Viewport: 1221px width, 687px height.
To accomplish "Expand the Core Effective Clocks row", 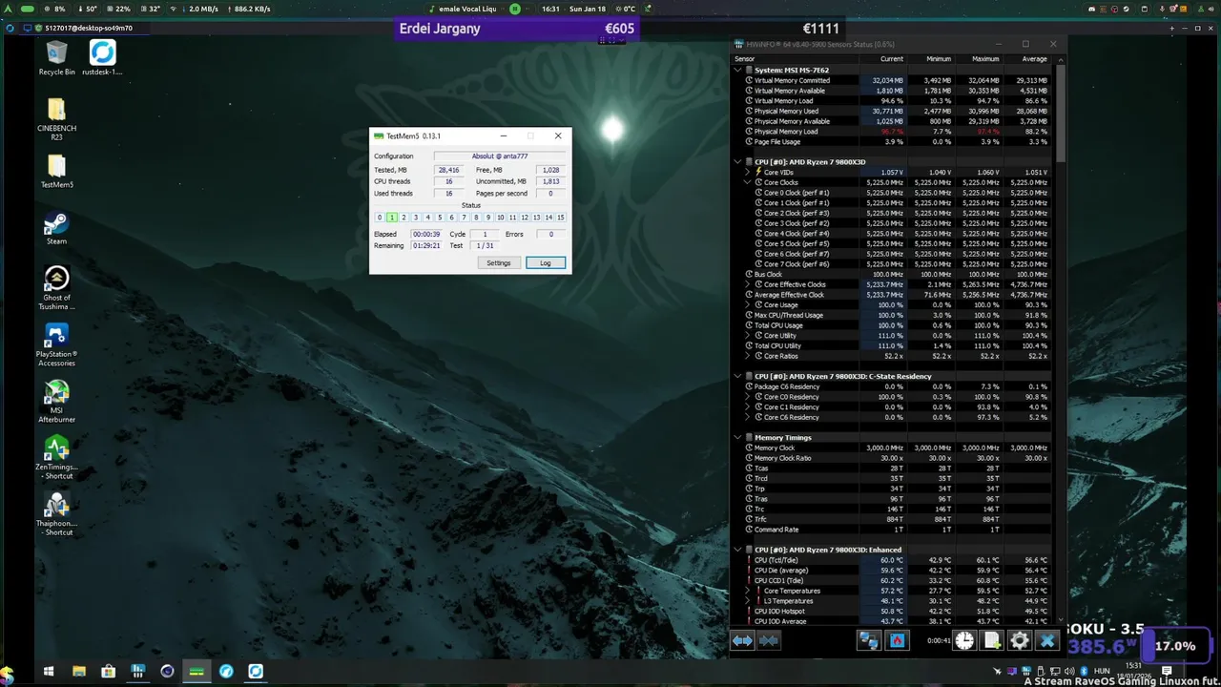I will pyautogui.click(x=749, y=284).
